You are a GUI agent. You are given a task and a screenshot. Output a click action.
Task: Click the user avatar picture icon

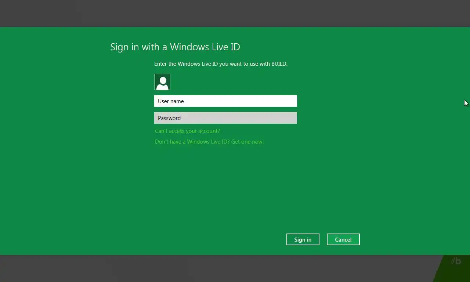tap(162, 82)
